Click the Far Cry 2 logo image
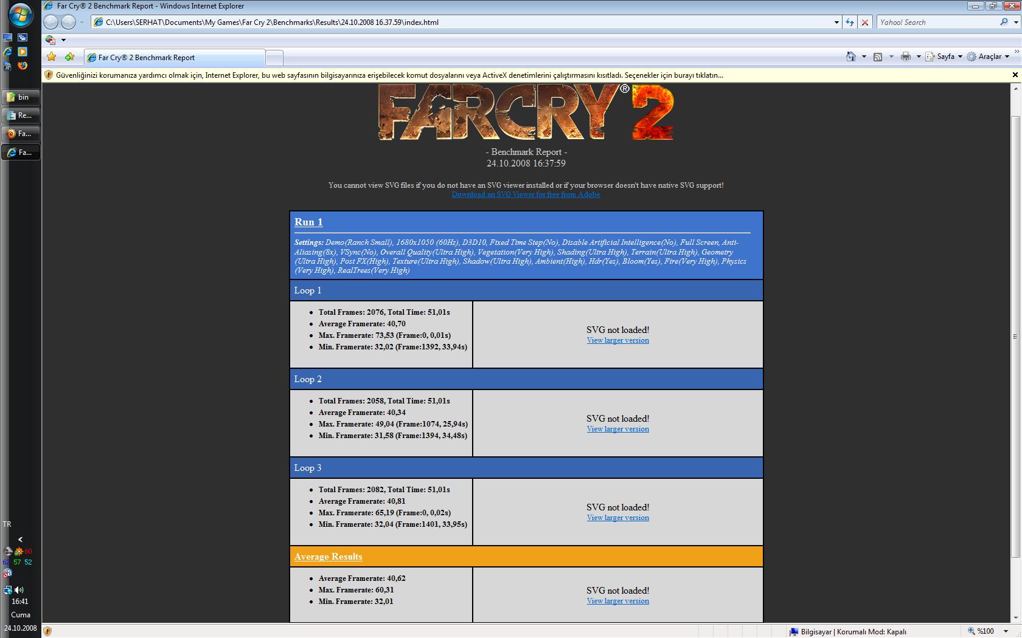Image resolution: width=1022 pixels, height=638 pixels. click(x=526, y=112)
